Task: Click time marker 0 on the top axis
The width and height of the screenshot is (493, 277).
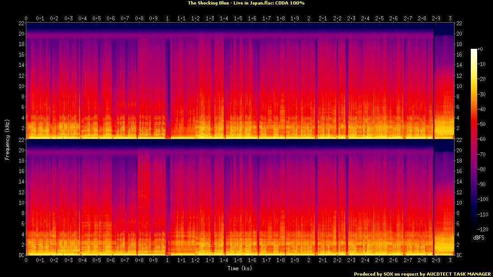Action: click(x=26, y=19)
